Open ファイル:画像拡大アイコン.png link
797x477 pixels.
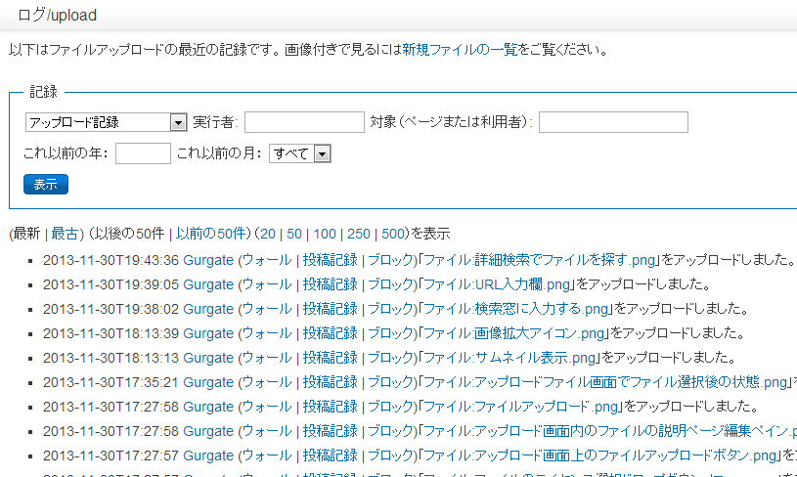tap(513, 333)
